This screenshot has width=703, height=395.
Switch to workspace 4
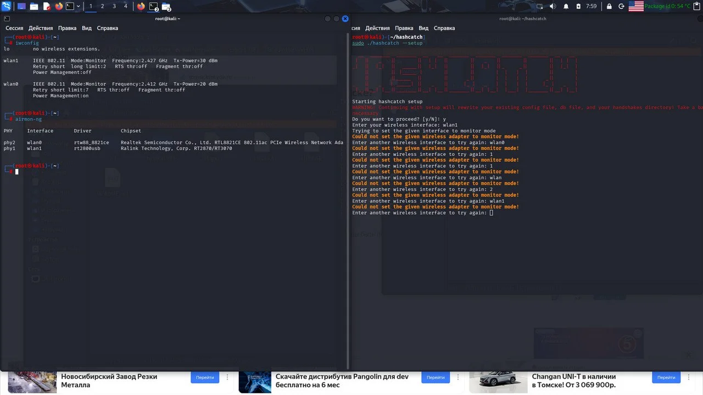click(125, 7)
